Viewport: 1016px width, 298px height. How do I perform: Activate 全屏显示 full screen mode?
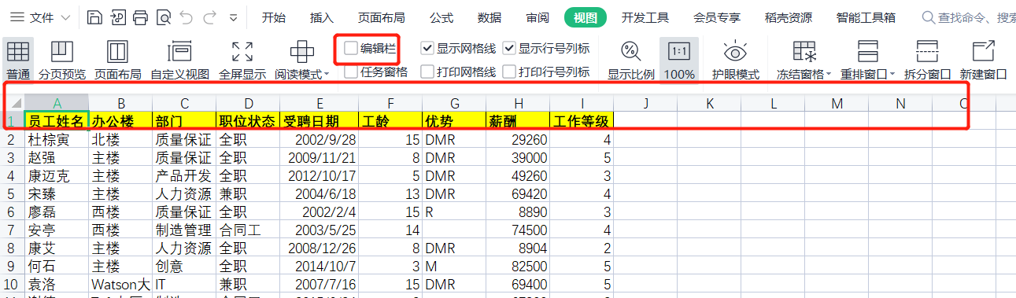click(242, 60)
